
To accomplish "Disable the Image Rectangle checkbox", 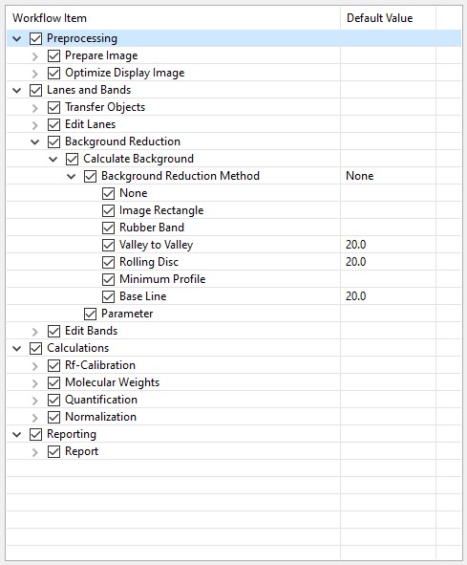I will (x=108, y=210).
